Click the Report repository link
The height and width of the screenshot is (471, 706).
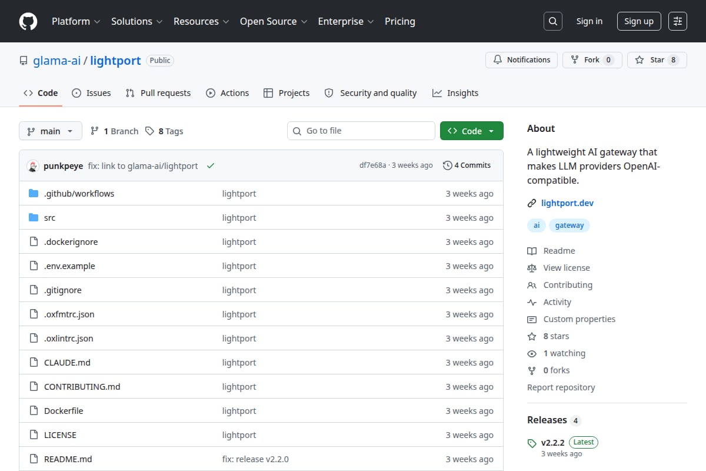tap(561, 387)
